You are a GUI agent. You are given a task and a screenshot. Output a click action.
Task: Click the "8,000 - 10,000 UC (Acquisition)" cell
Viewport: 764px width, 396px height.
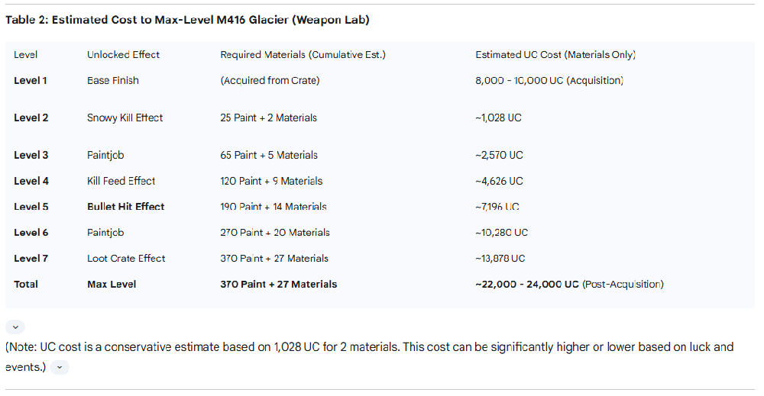click(x=549, y=80)
